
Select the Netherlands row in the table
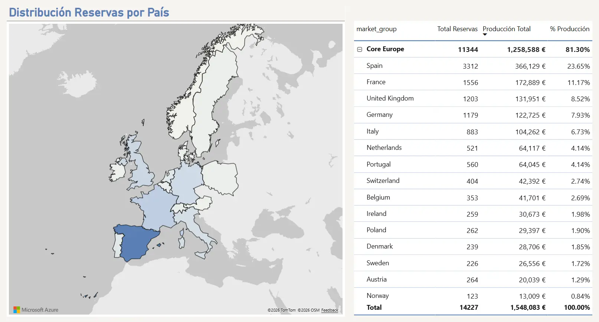click(x=473, y=148)
